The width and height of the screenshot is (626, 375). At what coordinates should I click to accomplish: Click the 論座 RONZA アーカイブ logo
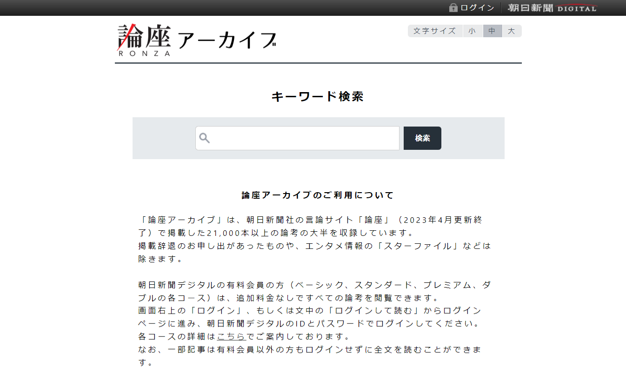coord(197,40)
